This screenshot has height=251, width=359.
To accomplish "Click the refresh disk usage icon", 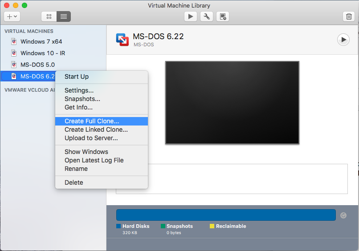I will (343, 215).
